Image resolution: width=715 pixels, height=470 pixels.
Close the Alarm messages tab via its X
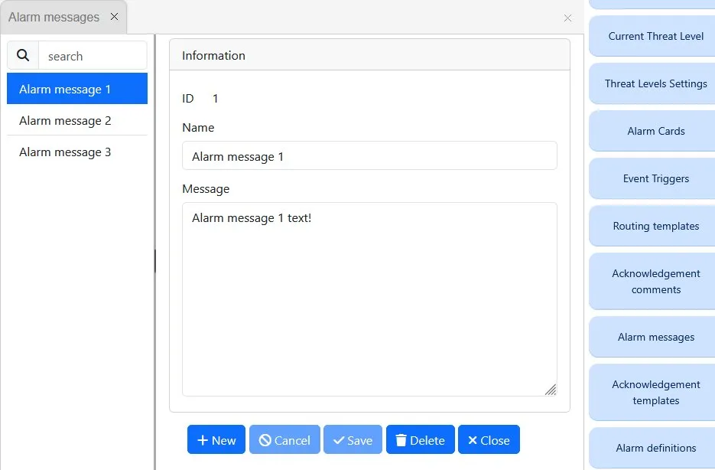(115, 16)
